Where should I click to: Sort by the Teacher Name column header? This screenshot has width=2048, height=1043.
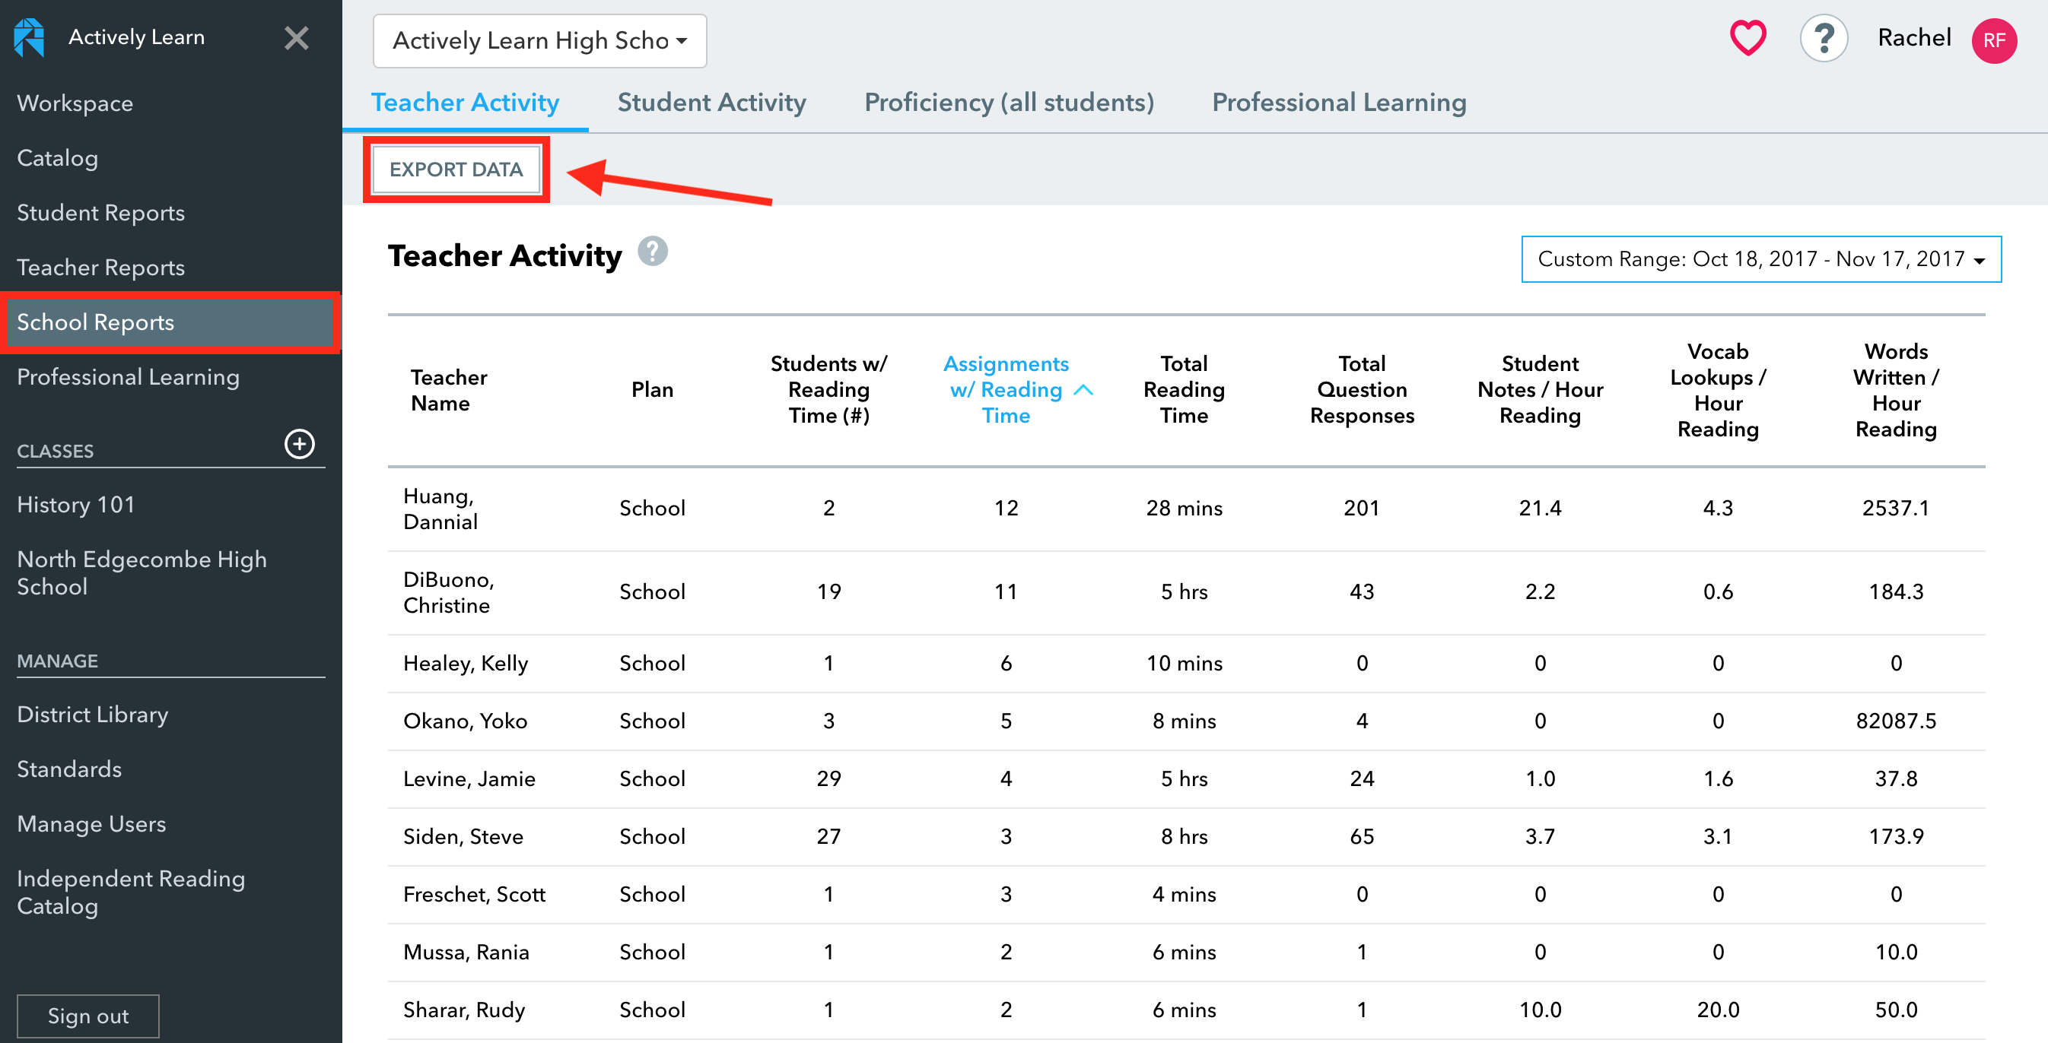point(448,390)
